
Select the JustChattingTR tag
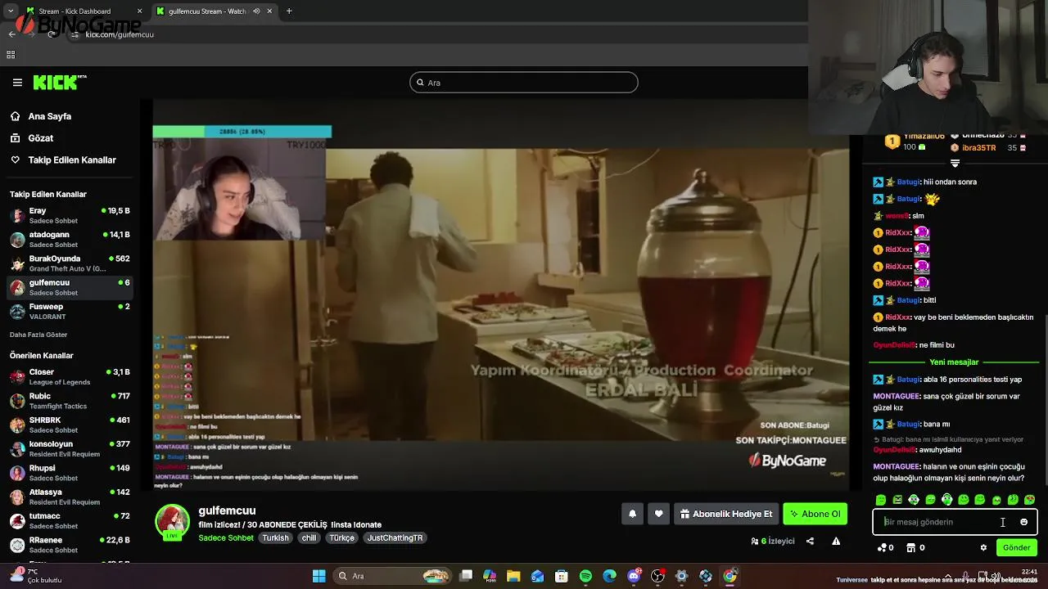point(395,537)
